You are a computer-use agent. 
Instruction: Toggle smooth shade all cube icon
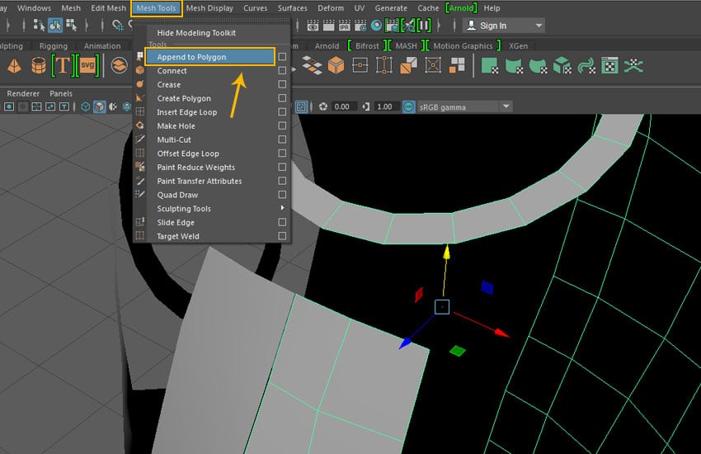99,106
